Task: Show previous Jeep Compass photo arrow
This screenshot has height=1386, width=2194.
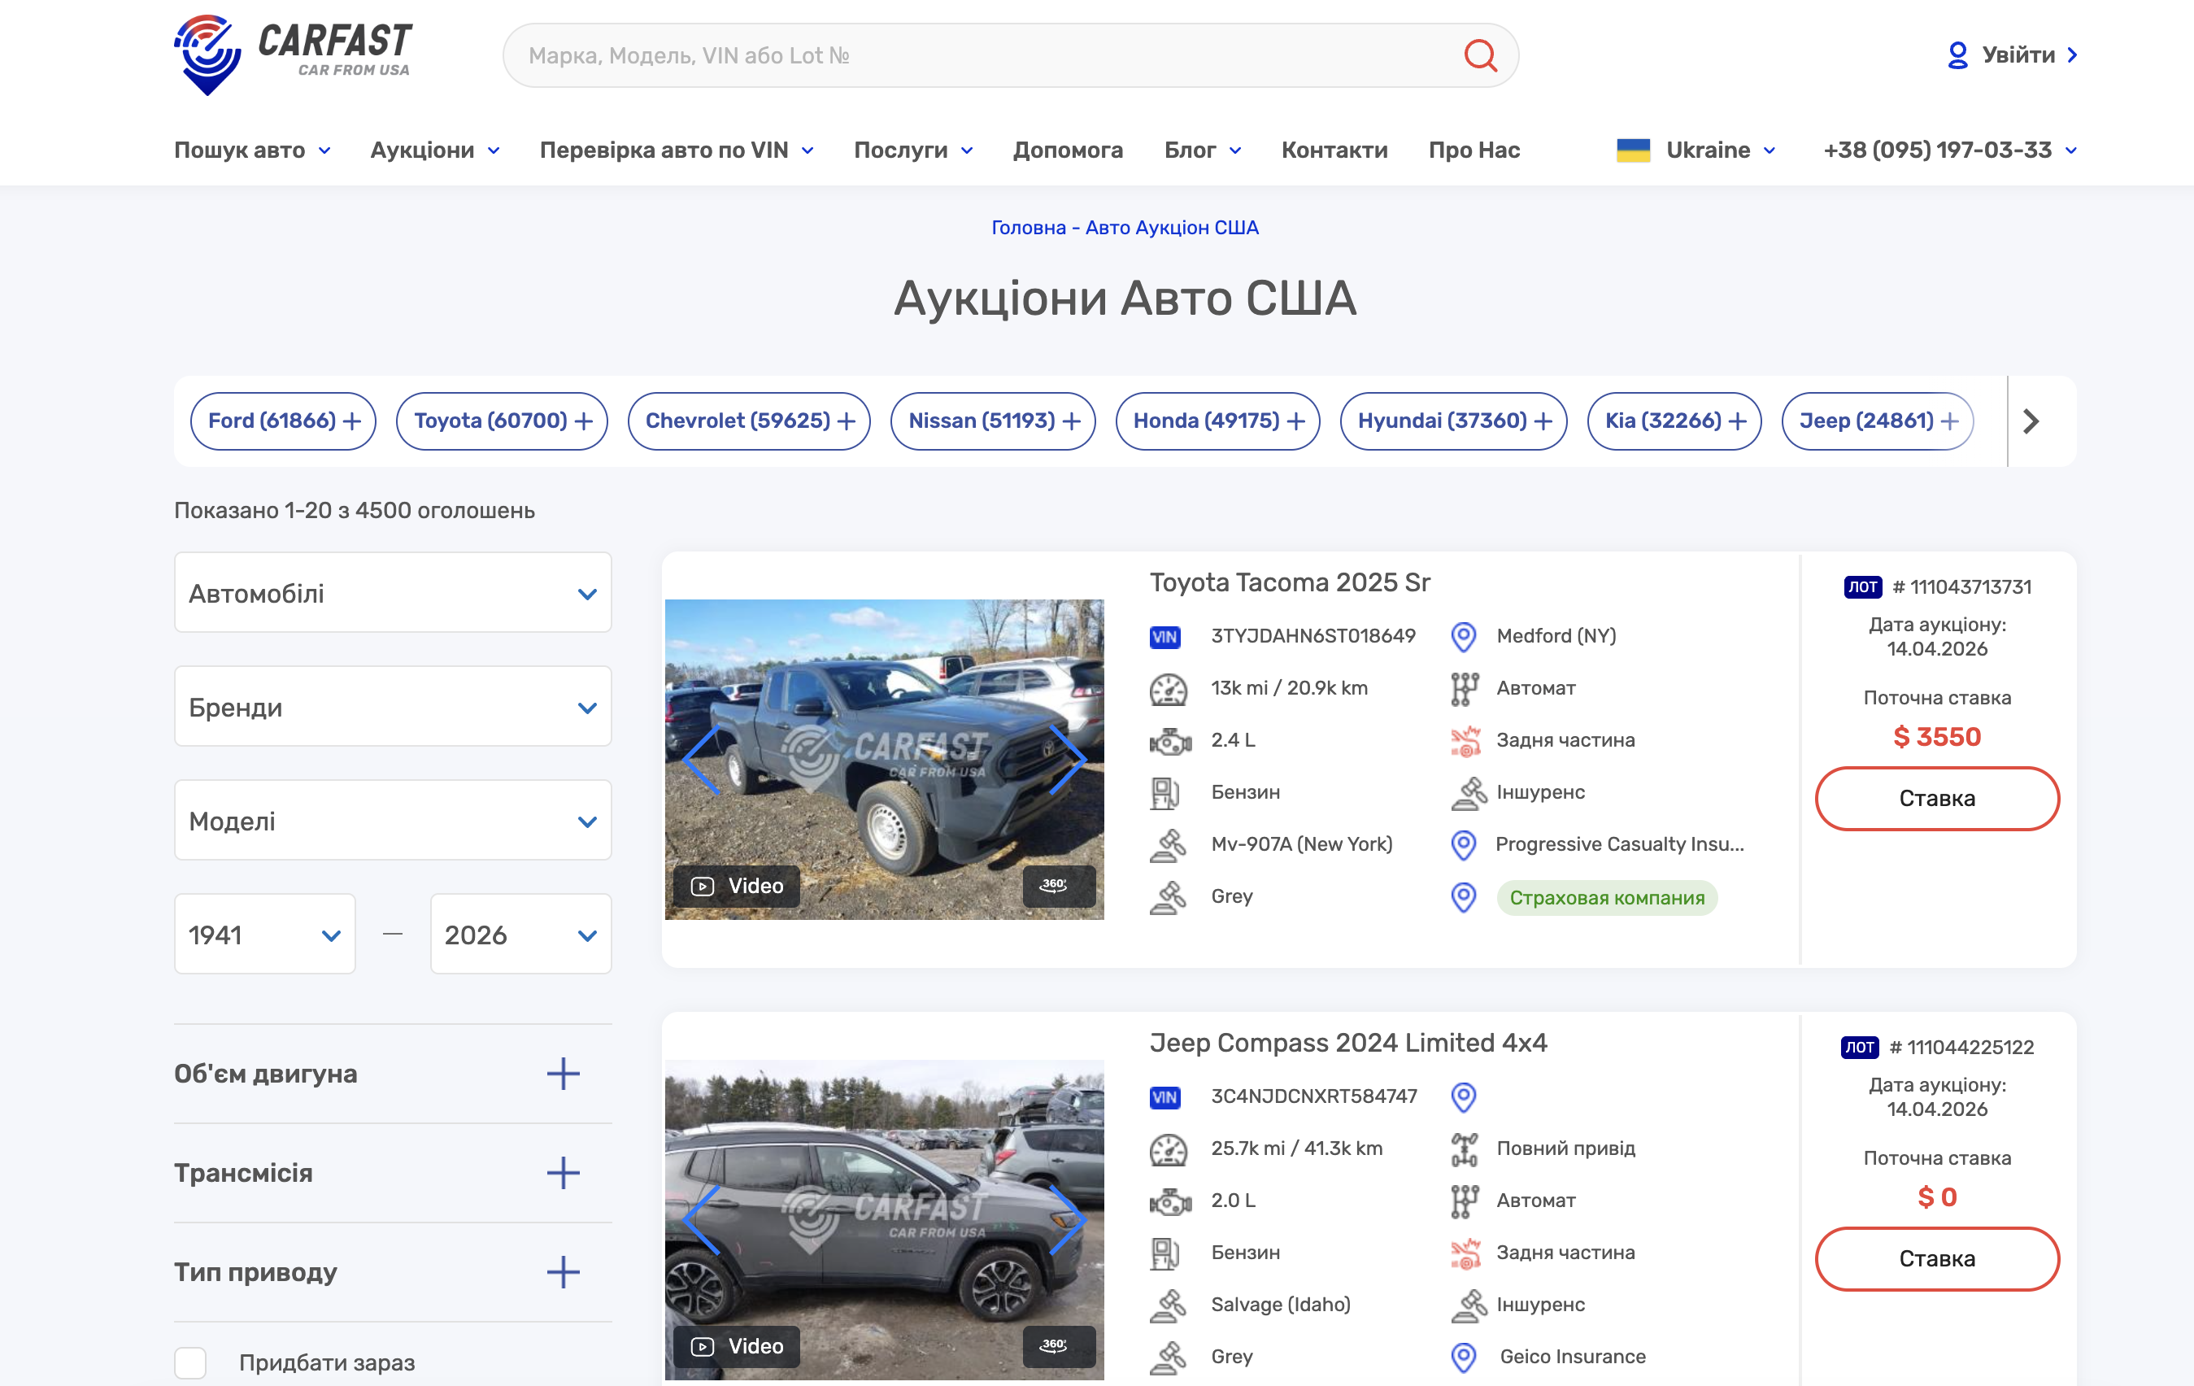Action: pyautogui.click(x=703, y=1219)
